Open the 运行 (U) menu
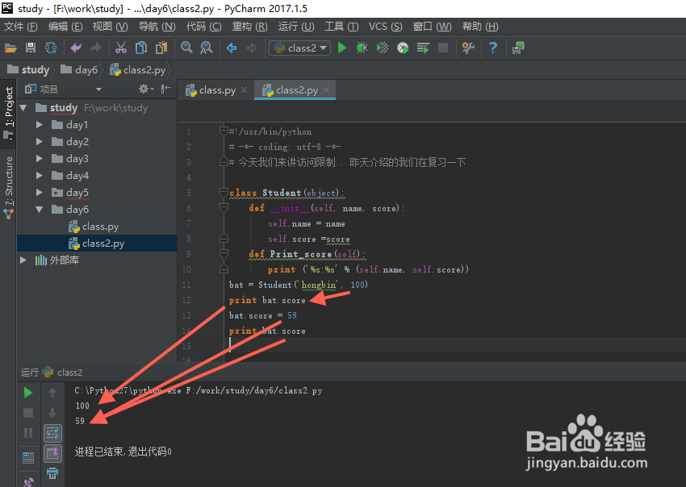This screenshot has height=487, width=686. (x=296, y=27)
